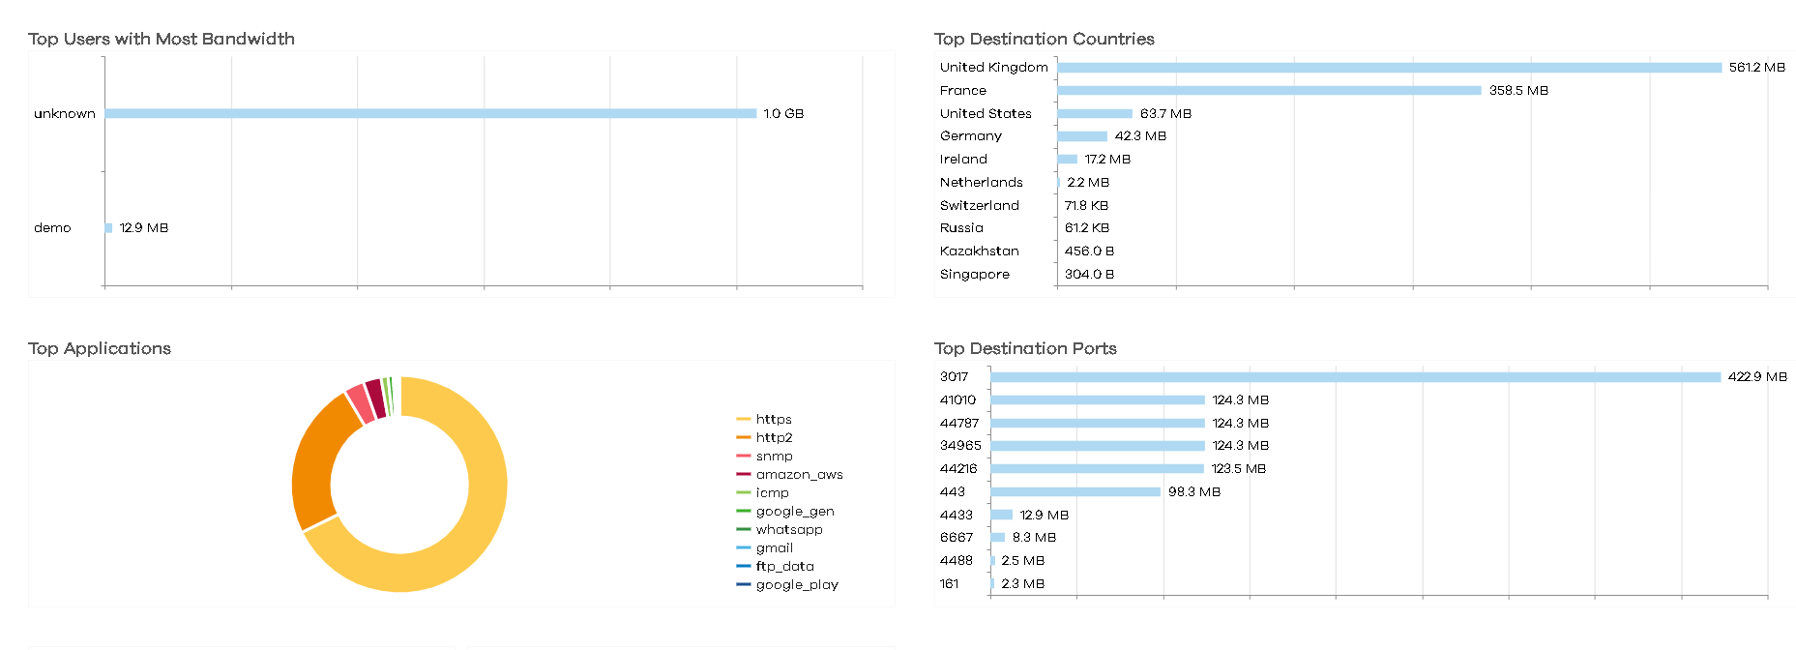Toggle the http2 legend entry
This screenshot has height=650, width=1796.
click(774, 437)
